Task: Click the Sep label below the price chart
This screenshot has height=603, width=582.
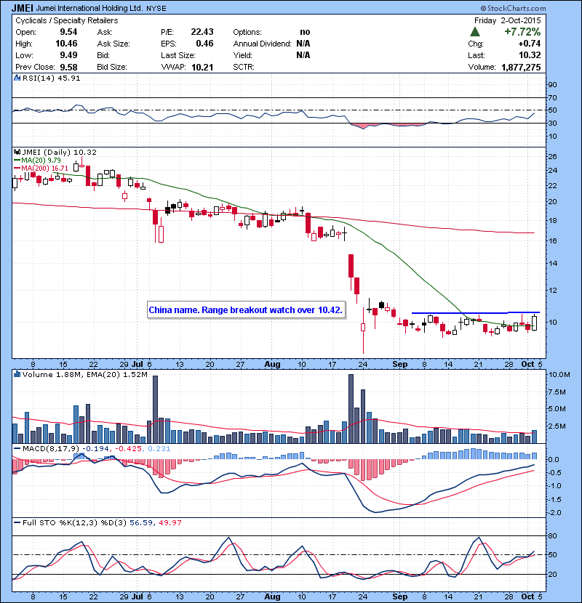Action: 400,364
